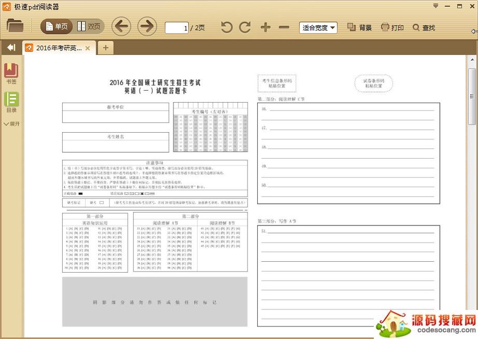This screenshot has height=339, width=478.
Task: Click the 打印 print button
Action: 392,27
